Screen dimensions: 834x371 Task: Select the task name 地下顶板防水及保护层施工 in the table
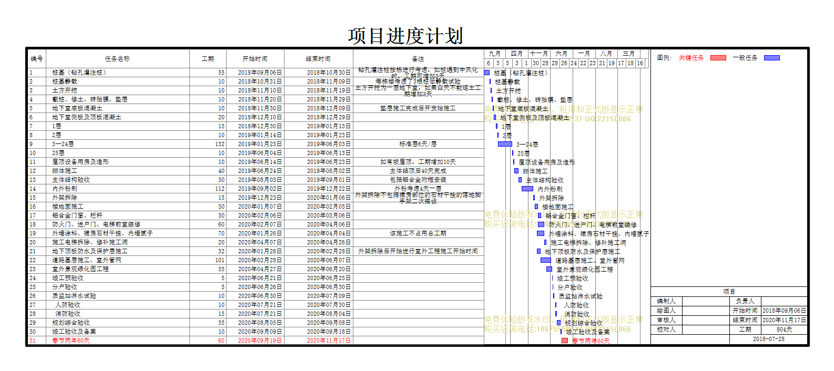(x=90, y=251)
